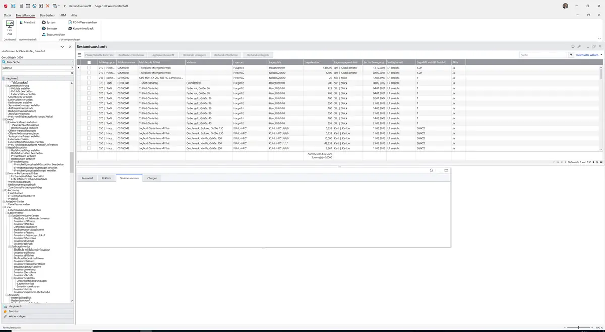Click the wrench icon in the Bestandsauskunft header

click(x=579, y=46)
